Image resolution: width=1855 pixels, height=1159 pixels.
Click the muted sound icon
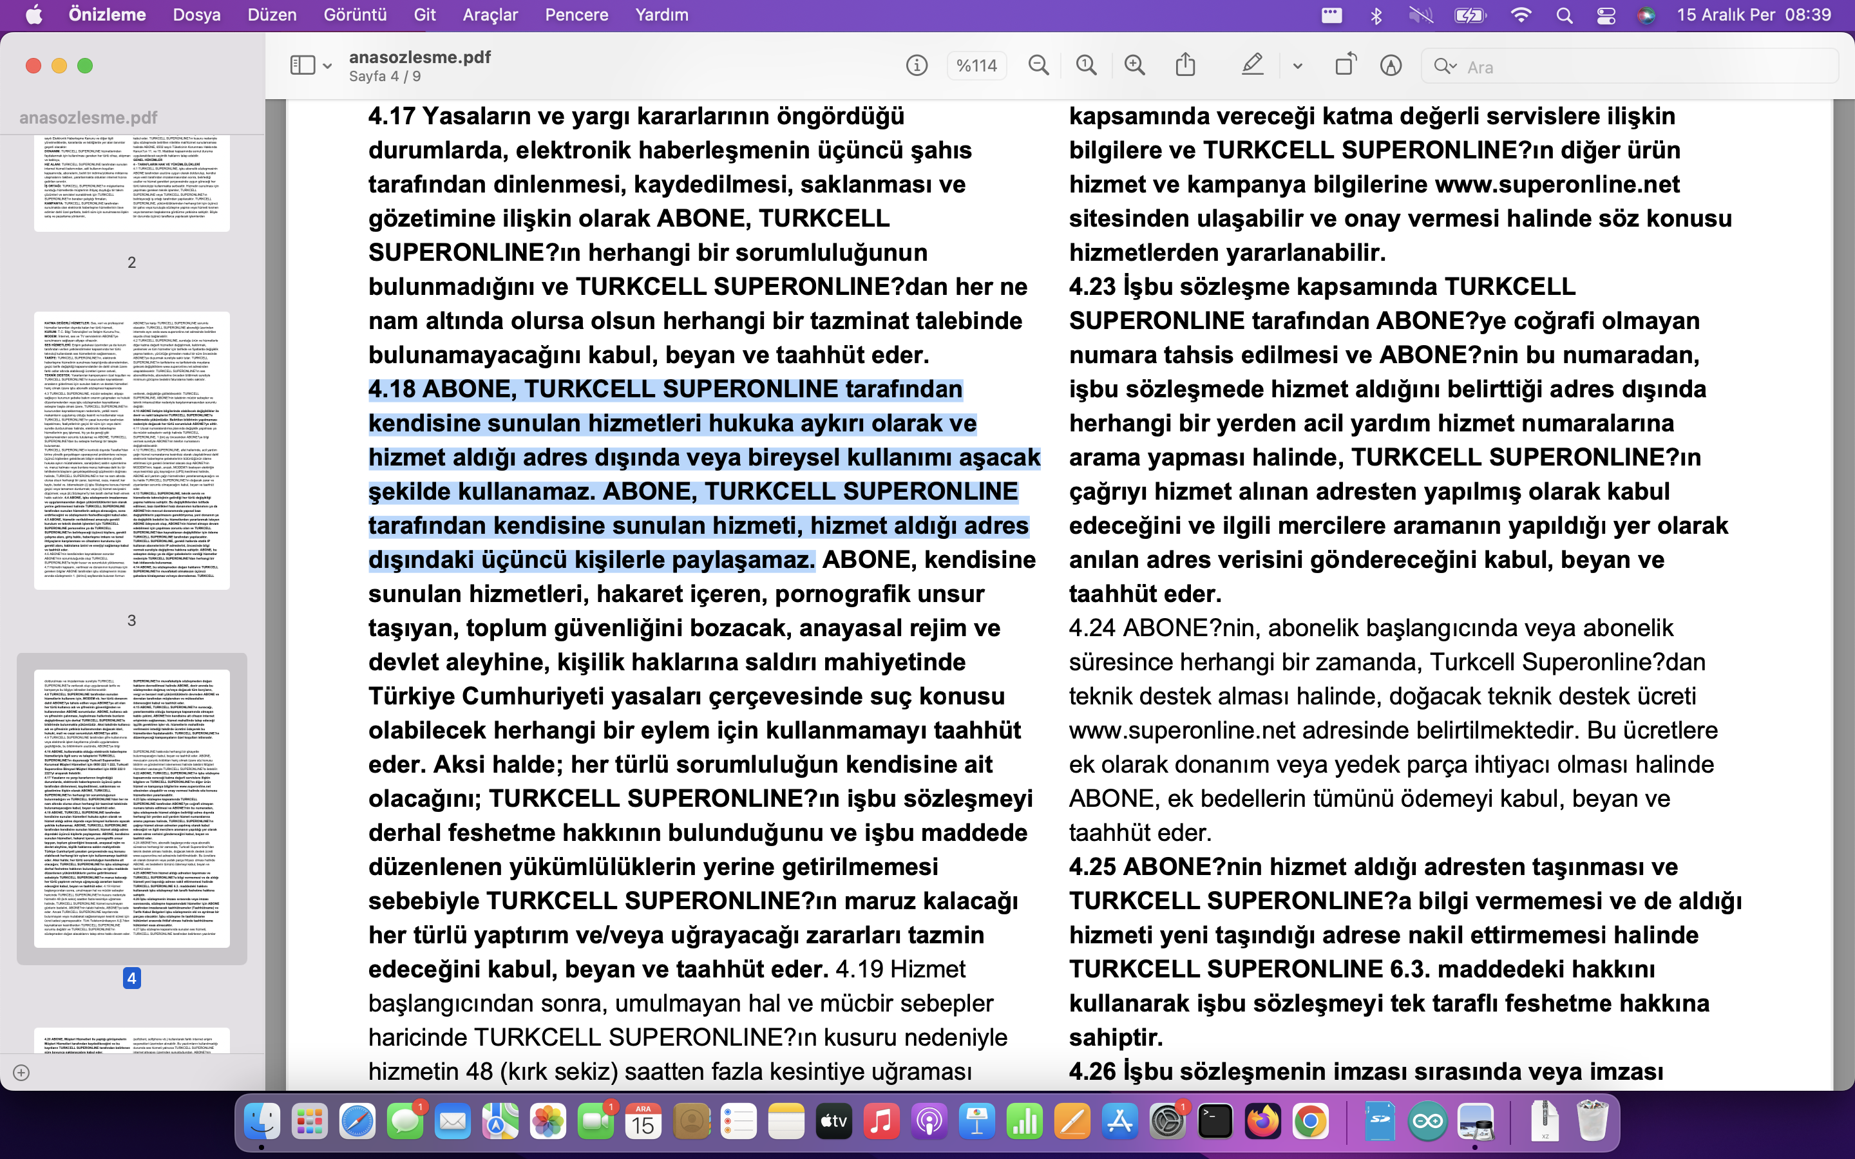pos(1420,15)
